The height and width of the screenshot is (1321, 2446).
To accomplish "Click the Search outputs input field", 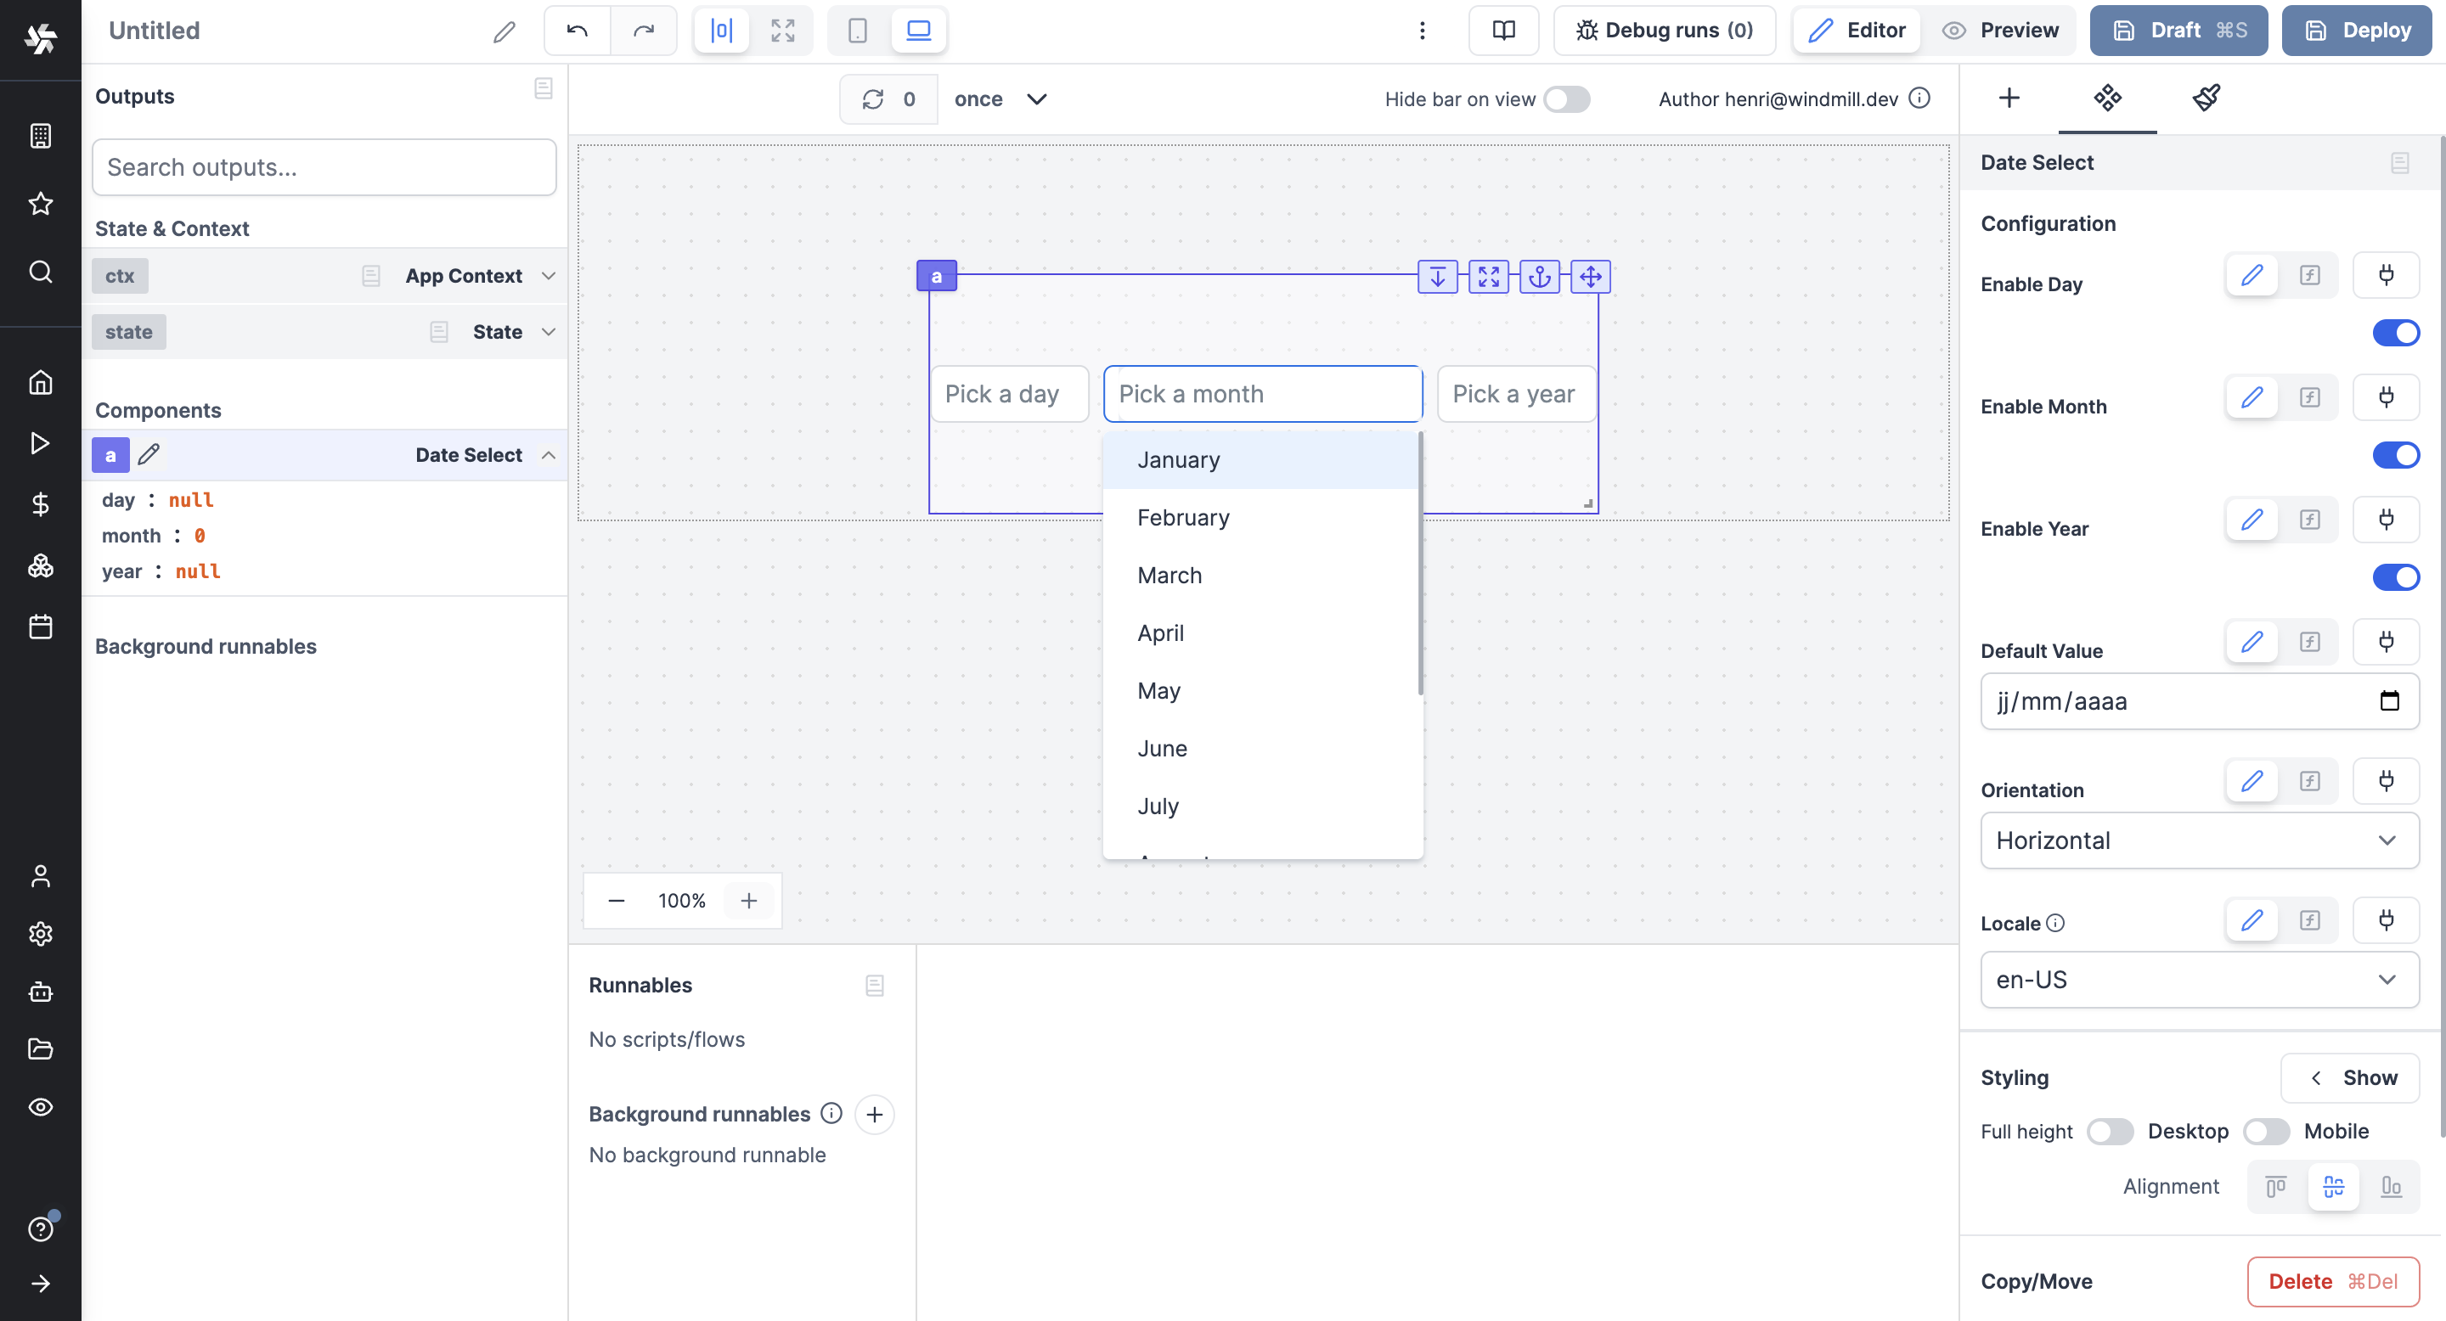I will [324, 167].
